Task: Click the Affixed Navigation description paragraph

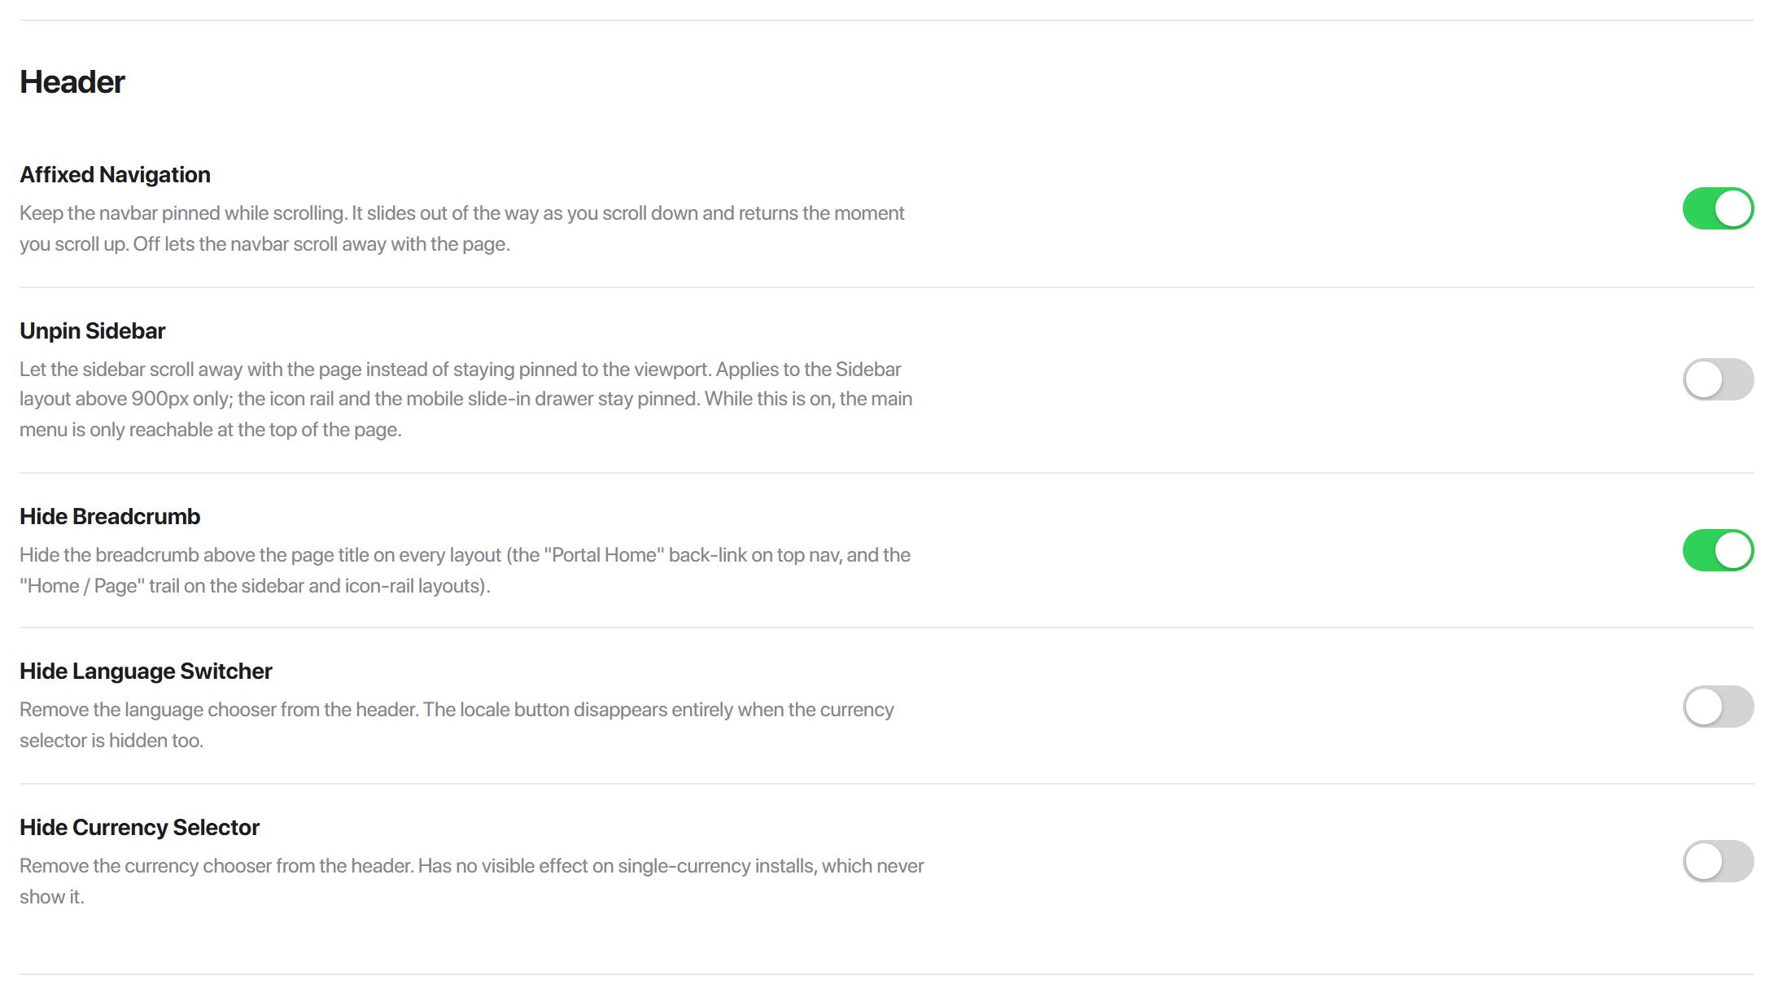Action: 462,229
